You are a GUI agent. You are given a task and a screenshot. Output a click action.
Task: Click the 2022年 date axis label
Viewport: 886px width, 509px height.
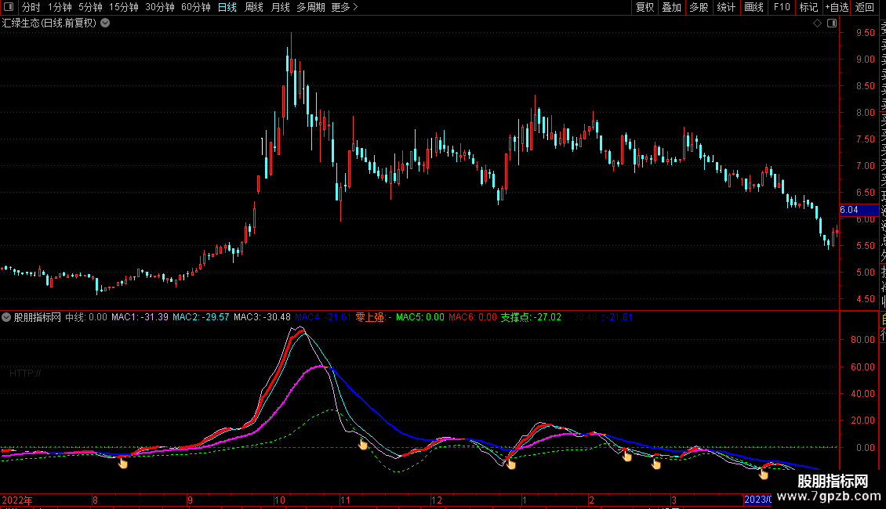click(17, 500)
